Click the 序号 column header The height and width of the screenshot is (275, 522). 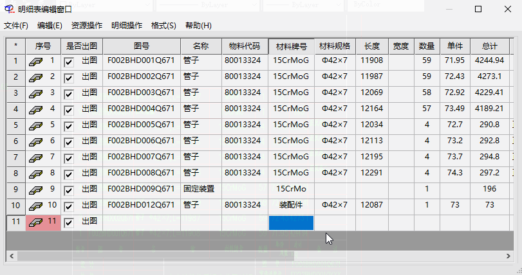click(43, 46)
